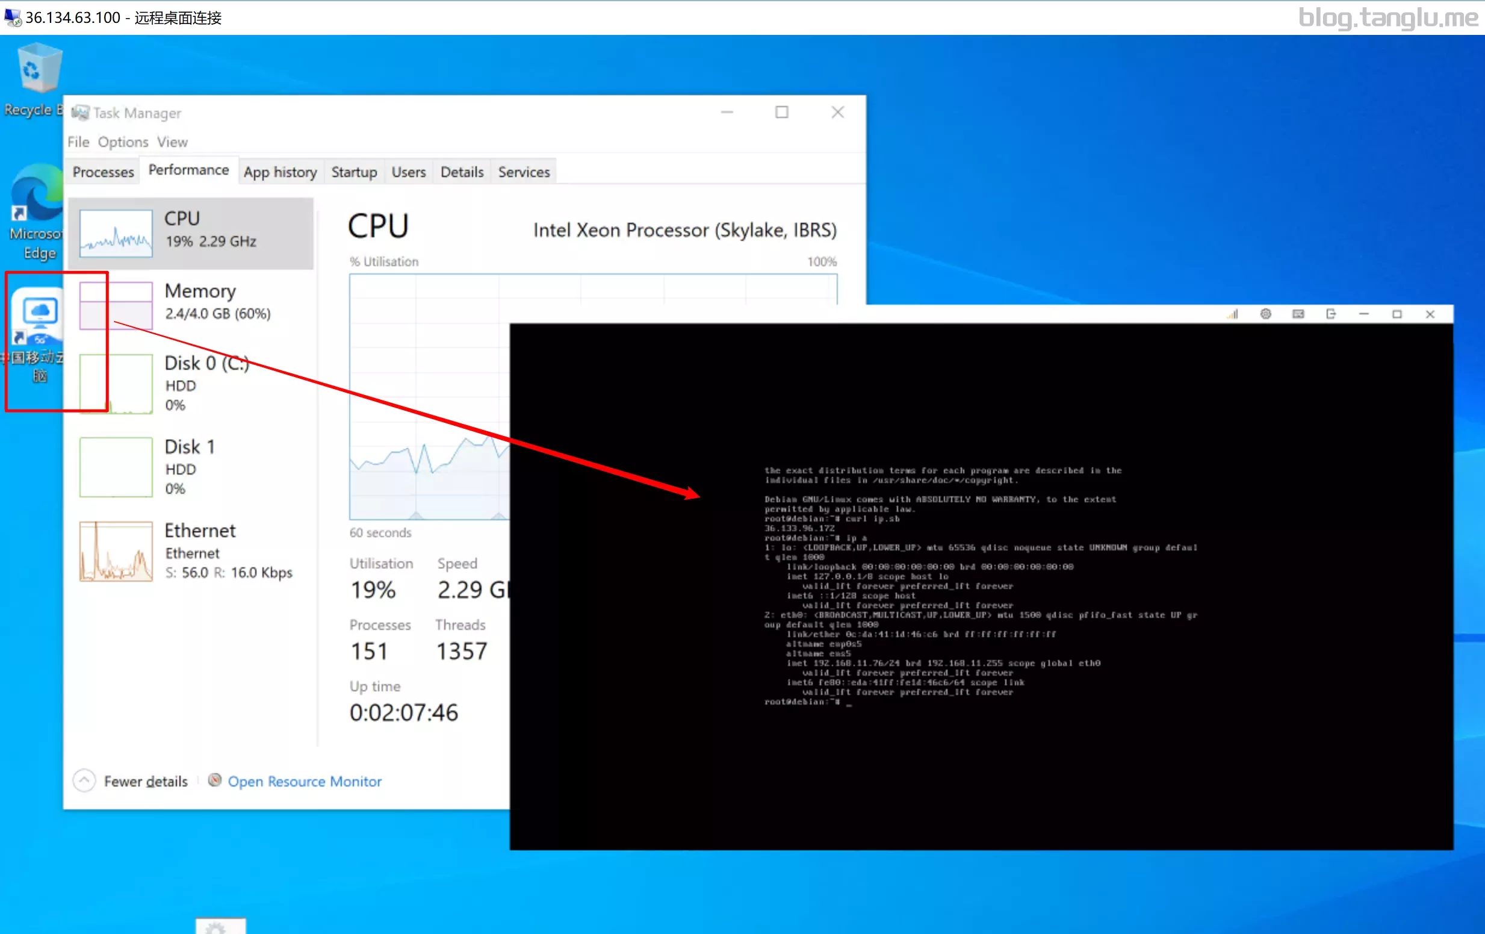Switch to the Performance tab

188,171
